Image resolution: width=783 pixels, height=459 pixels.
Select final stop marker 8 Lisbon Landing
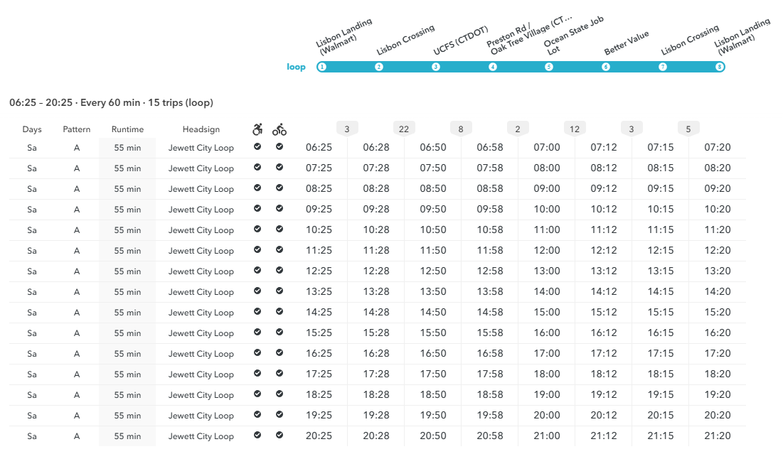tap(720, 67)
